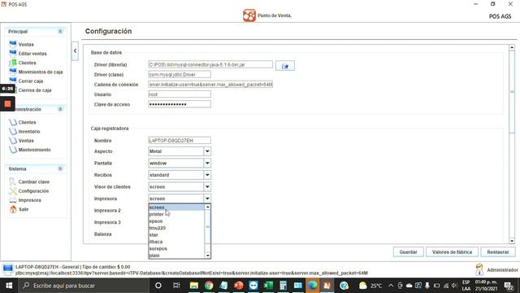Viewport: 520px width, 293px height.
Task: Collapse the Principal section
Action: click(x=60, y=32)
